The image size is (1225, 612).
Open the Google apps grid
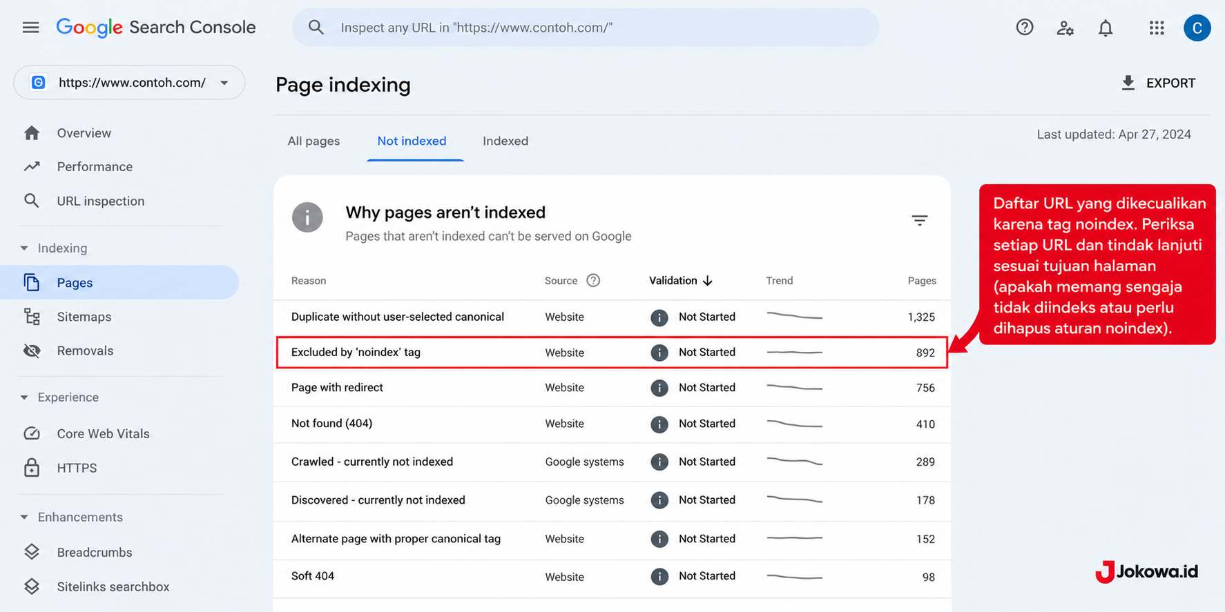click(1157, 28)
